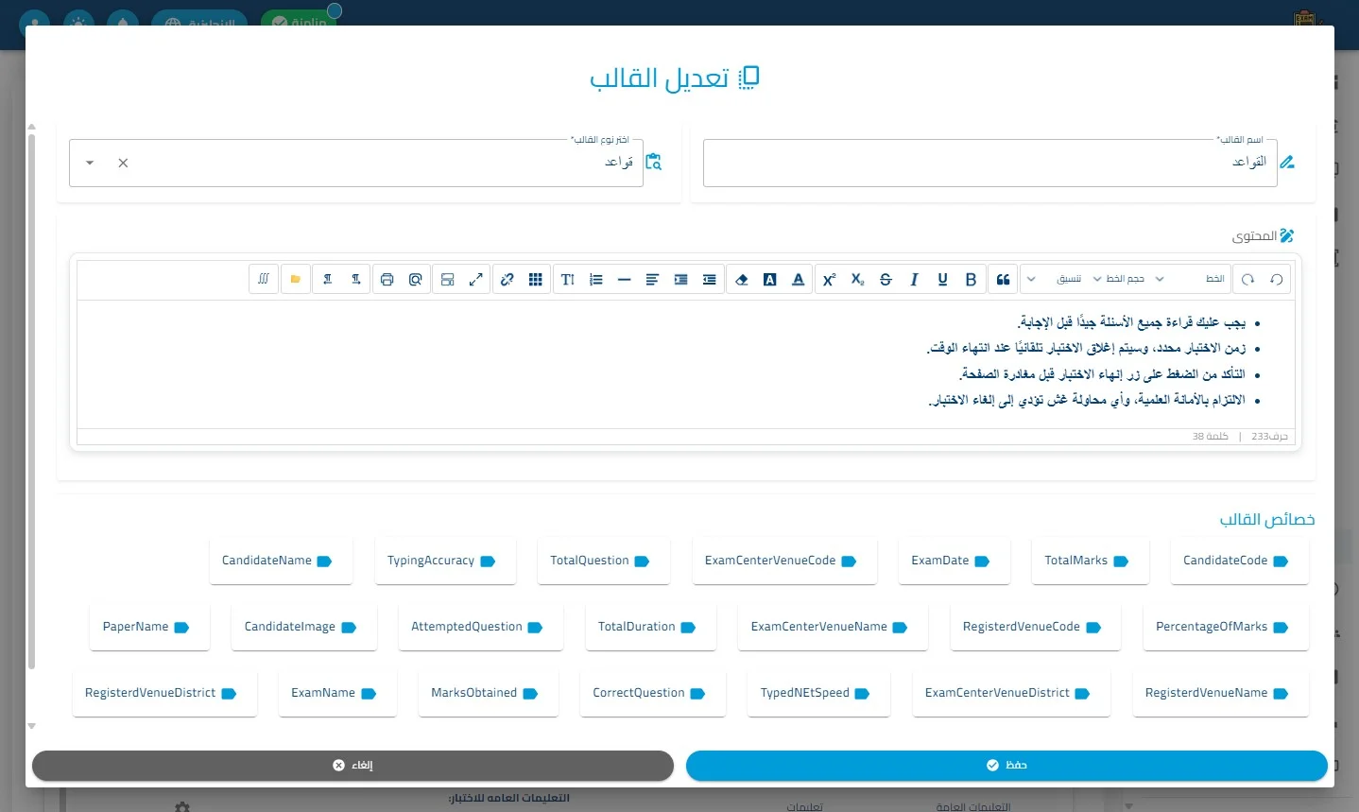Screen dimensions: 1359x812
Task: Click the link insert icon
Action: pyautogui.click(x=507, y=280)
